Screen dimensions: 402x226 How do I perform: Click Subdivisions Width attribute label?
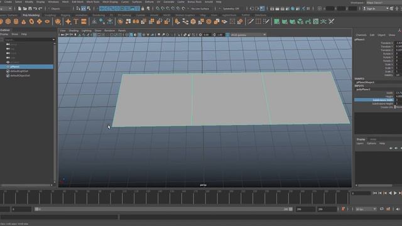point(383,100)
